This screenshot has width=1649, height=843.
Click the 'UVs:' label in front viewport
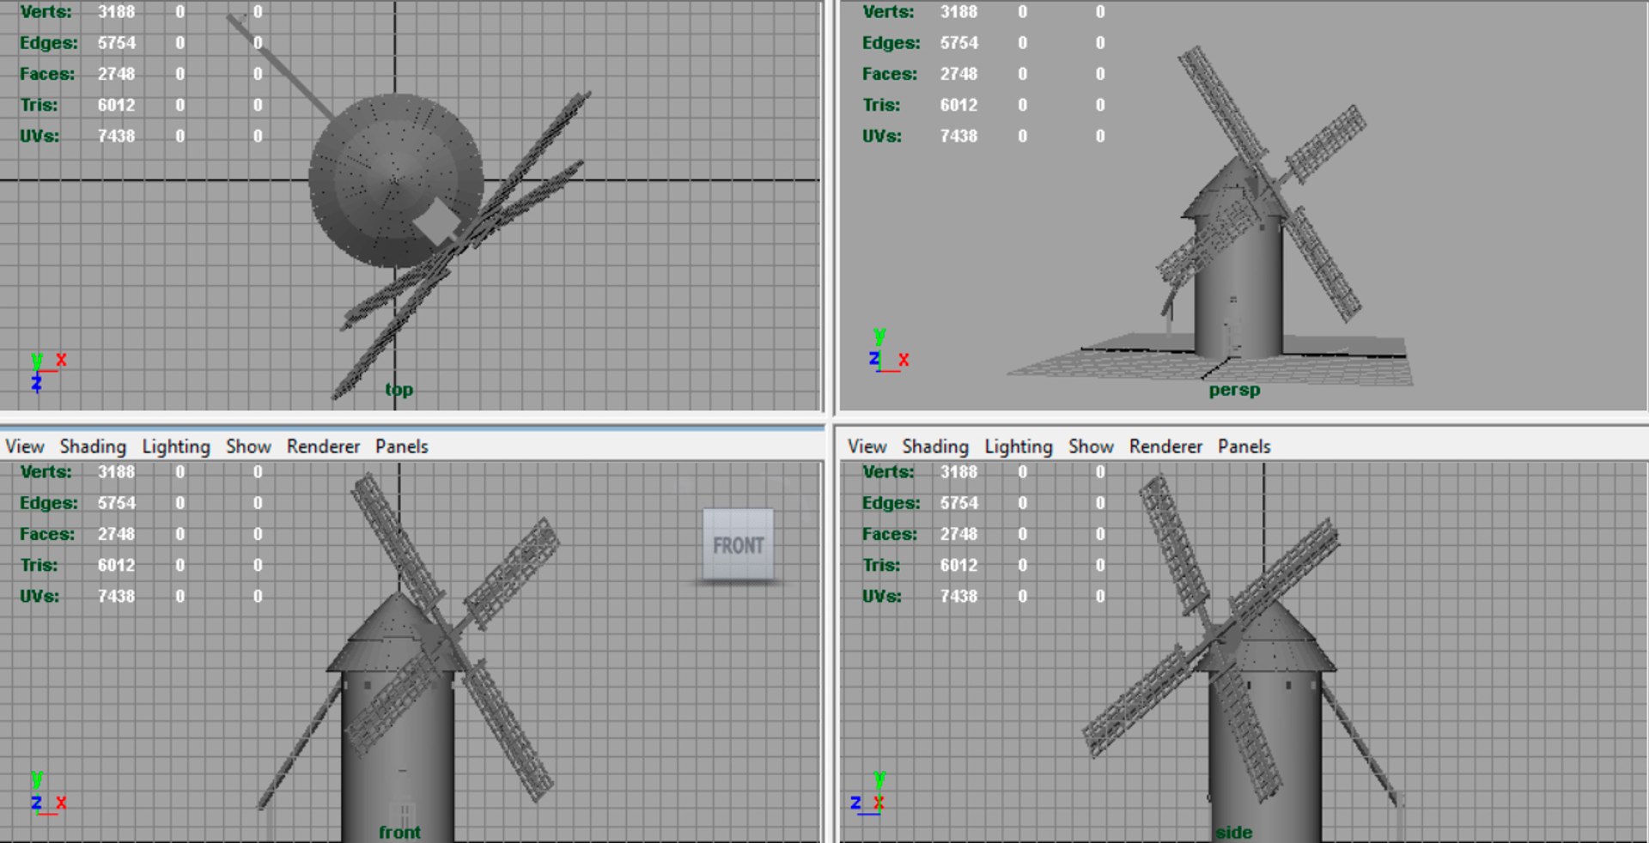pos(40,596)
